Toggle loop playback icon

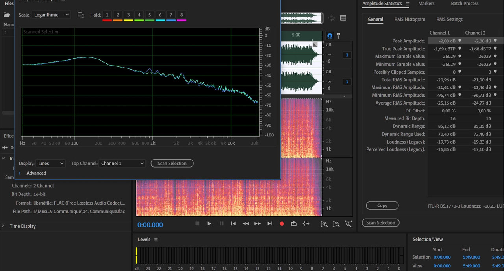click(294, 224)
